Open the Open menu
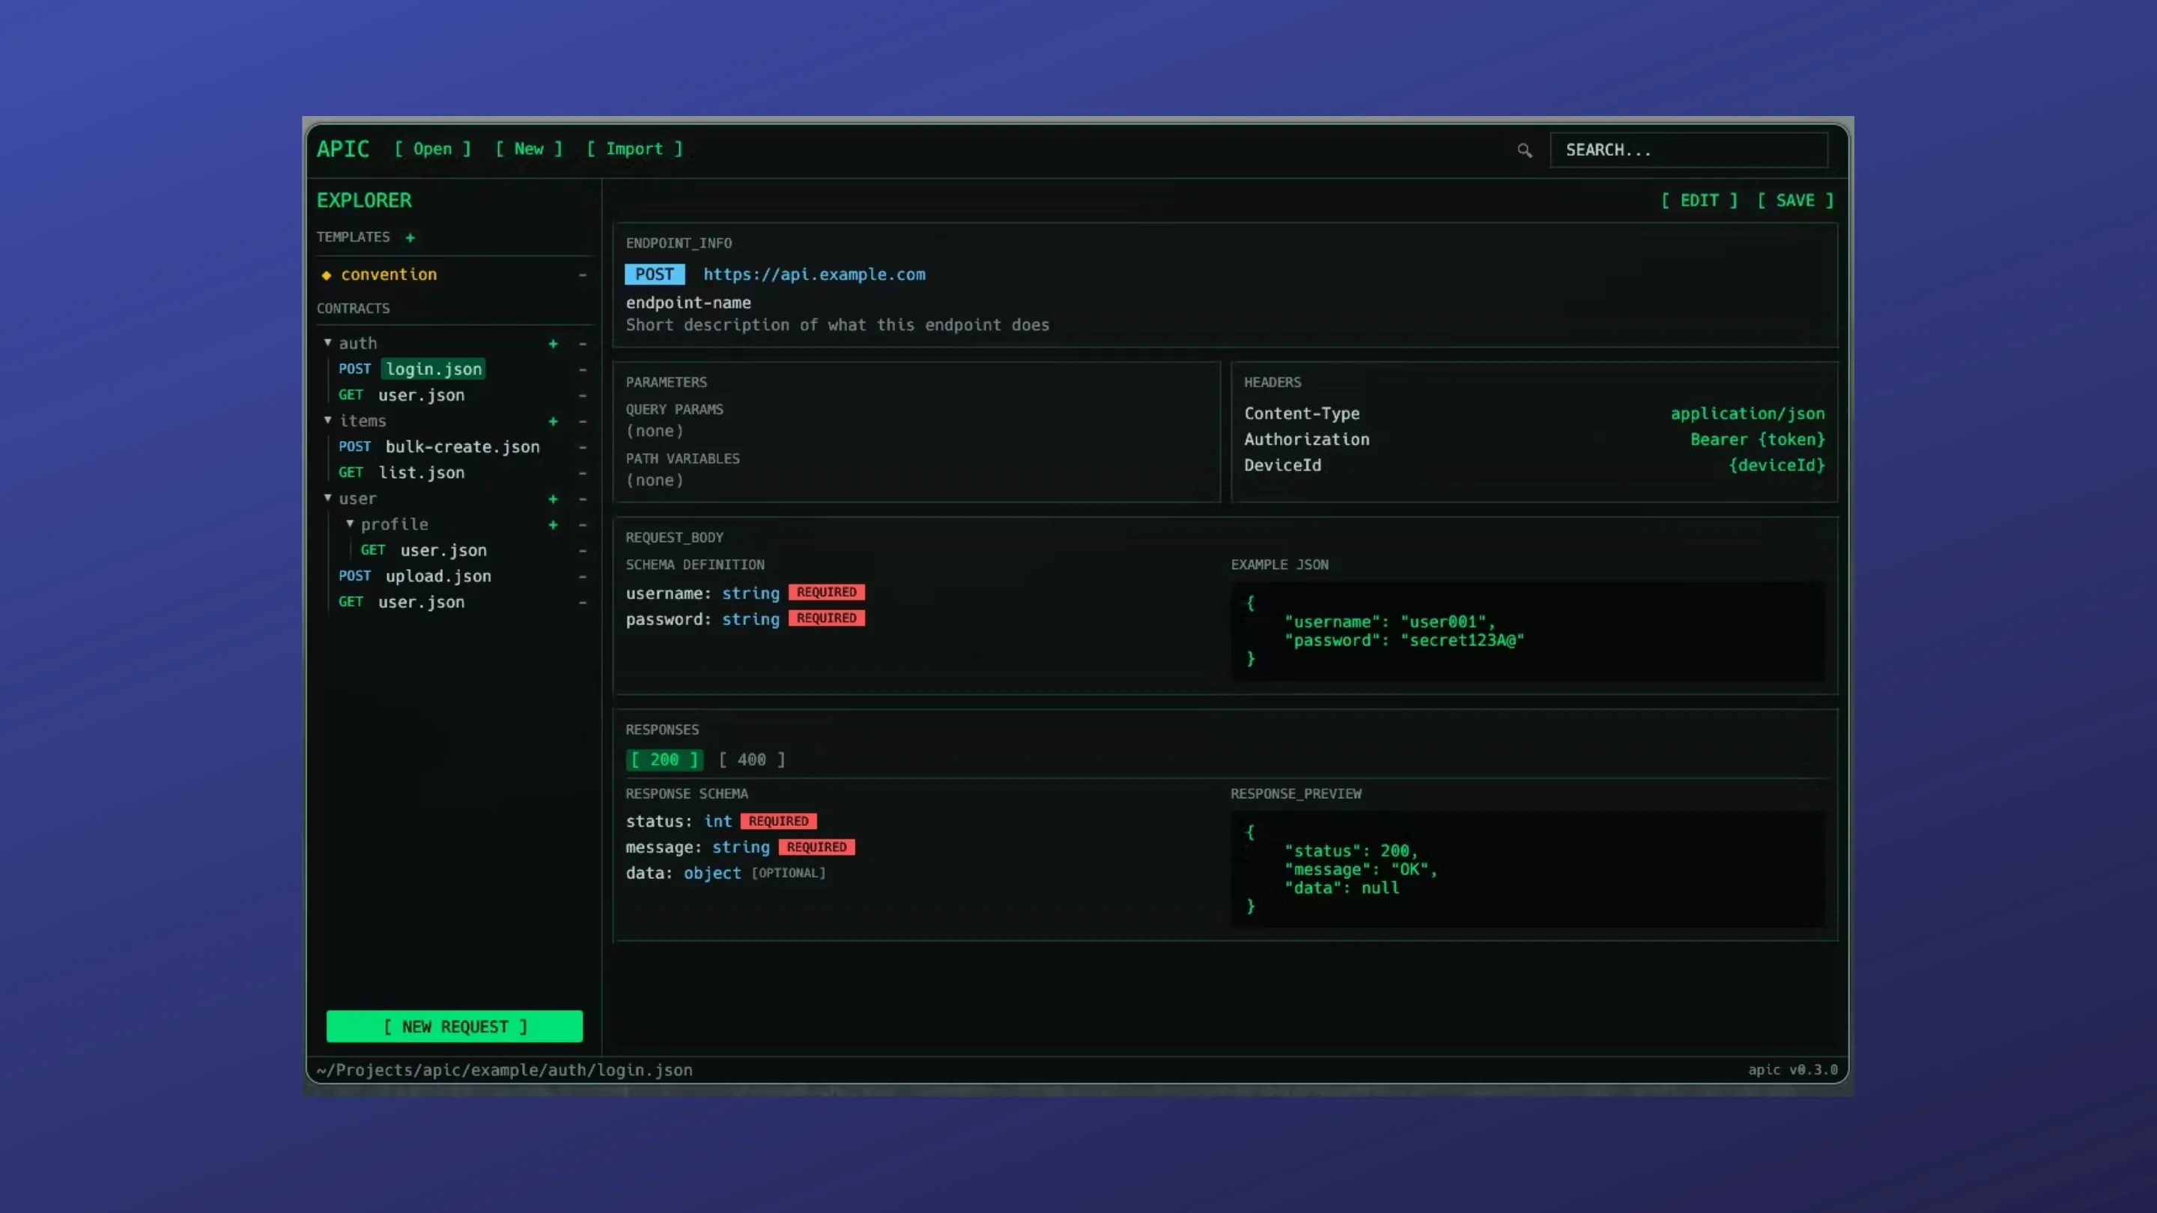 click(x=432, y=149)
